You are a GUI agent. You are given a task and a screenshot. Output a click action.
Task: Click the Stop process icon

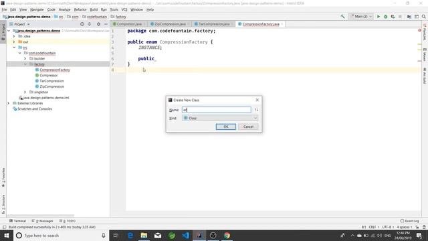[400, 17]
